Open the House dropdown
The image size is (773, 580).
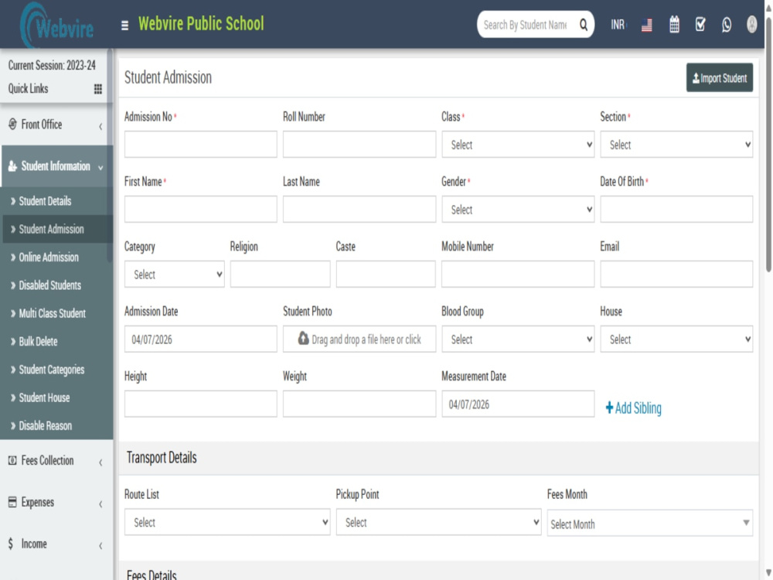(x=676, y=339)
